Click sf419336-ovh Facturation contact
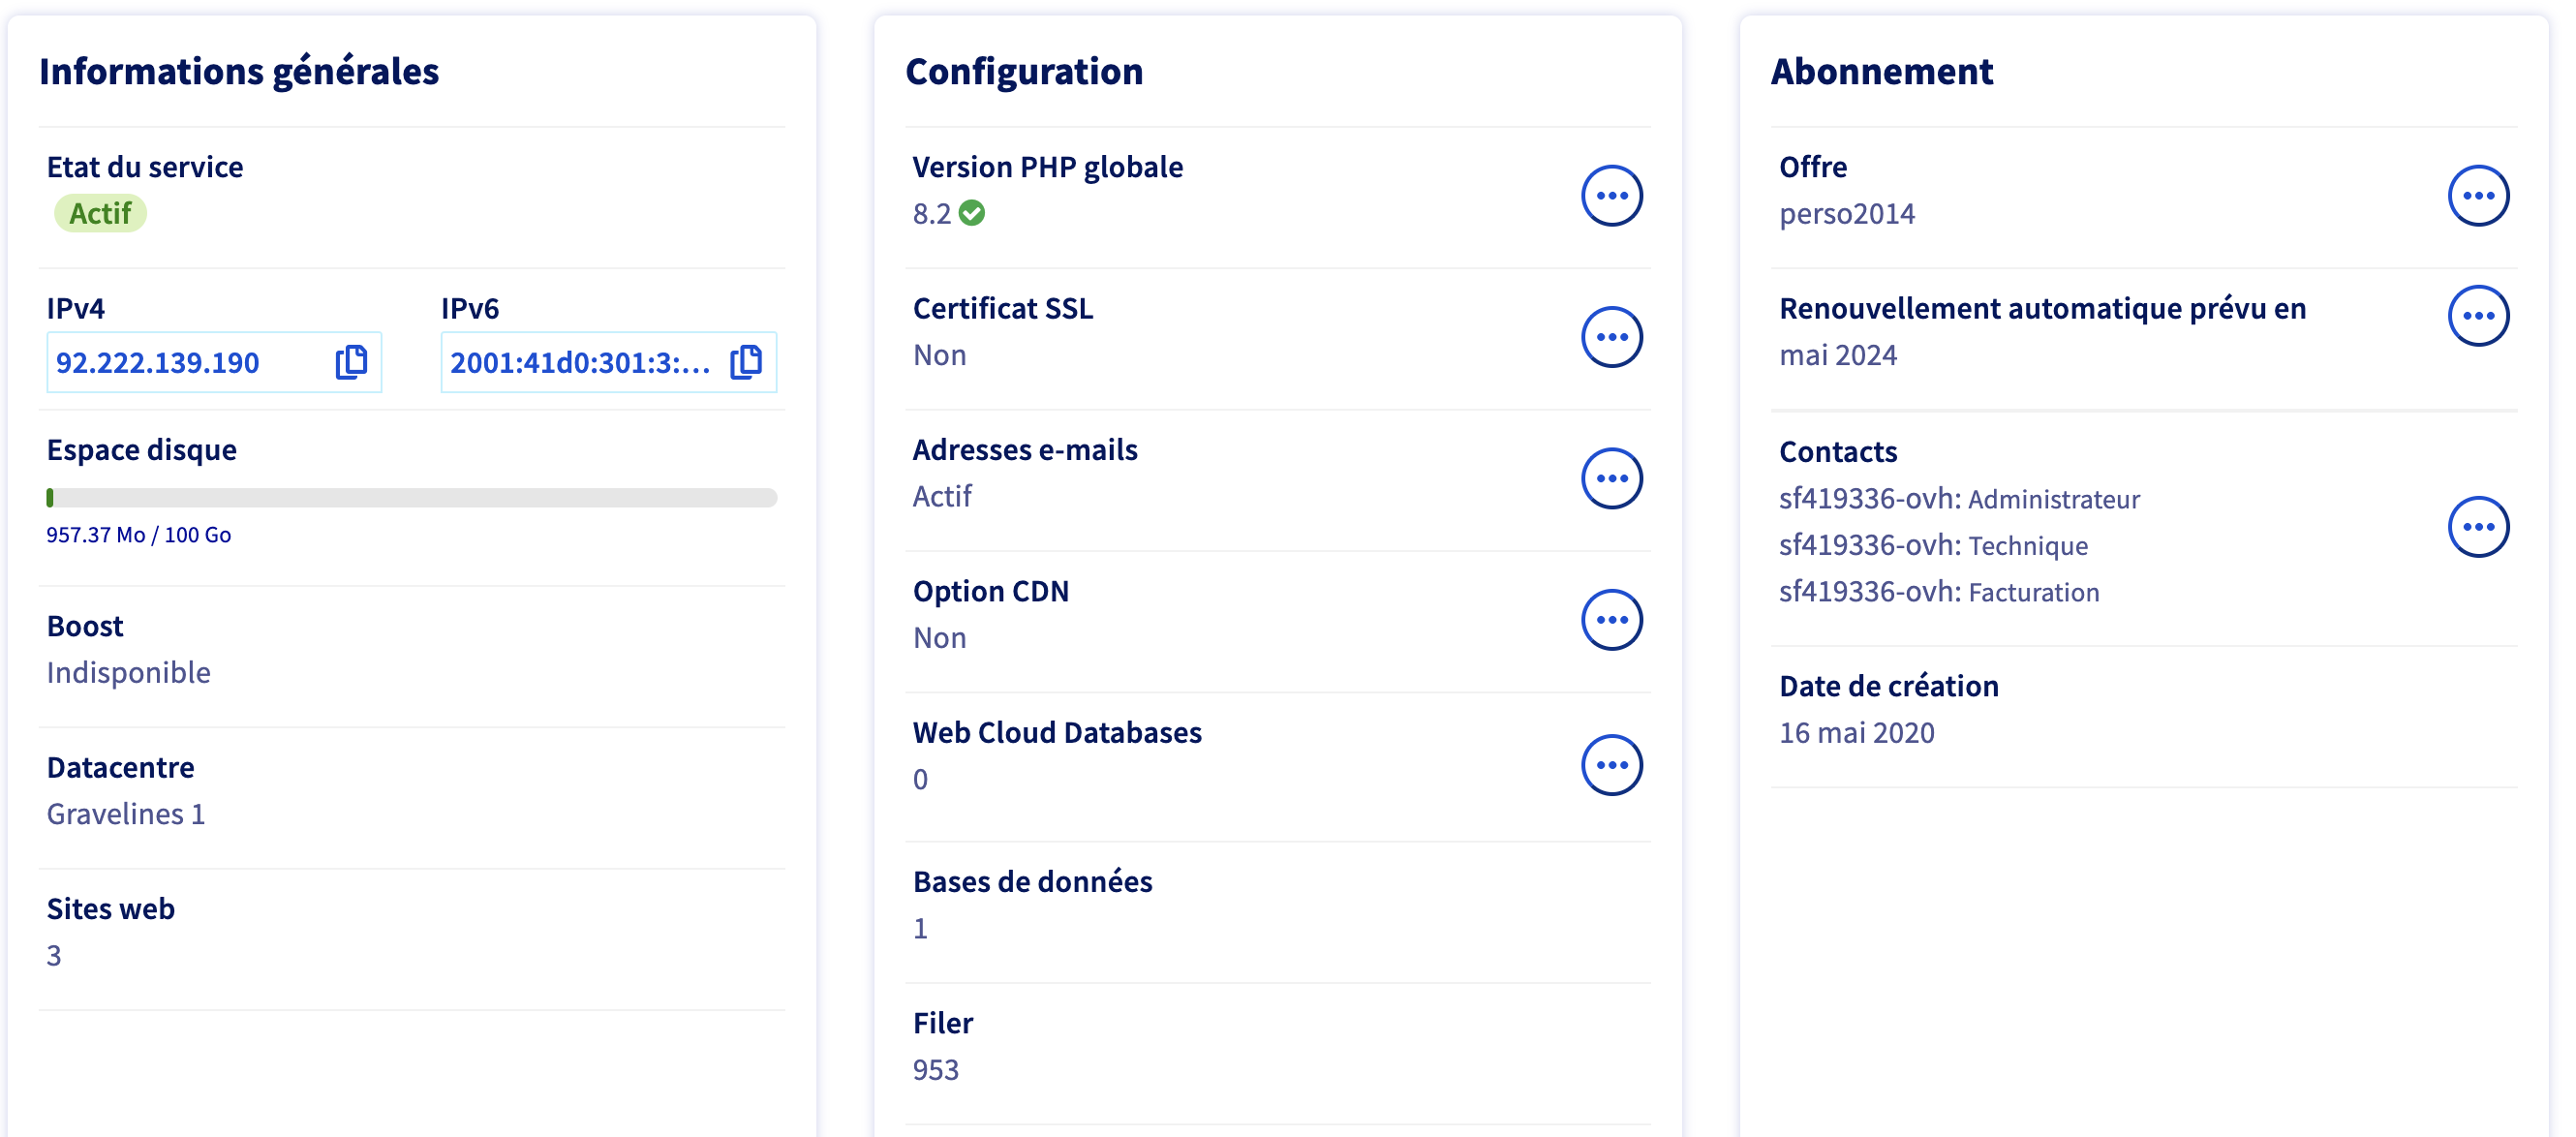This screenshot has width=2576, height=1137. [x=1938, y=592]
